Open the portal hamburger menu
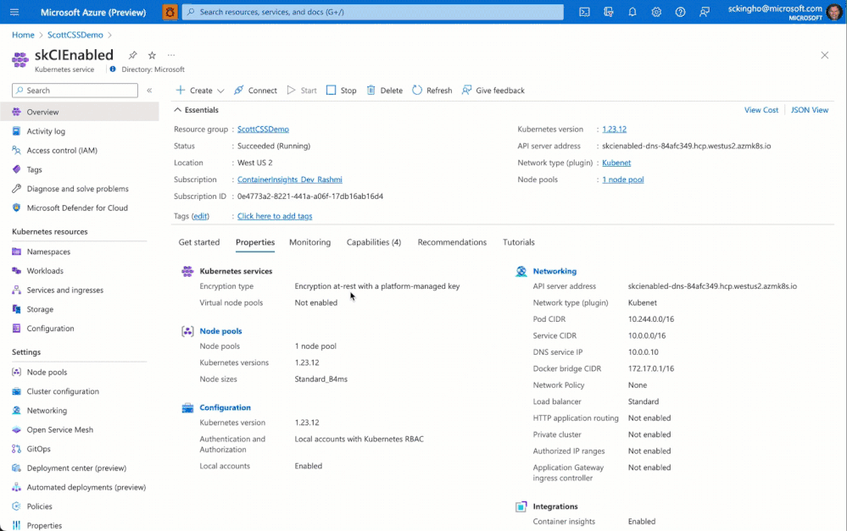The height and width of the screenshot is (531, 847). tap(14, 12)
